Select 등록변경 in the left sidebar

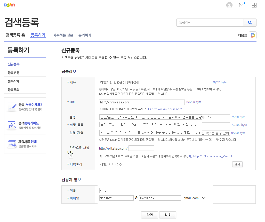point(14,72)
